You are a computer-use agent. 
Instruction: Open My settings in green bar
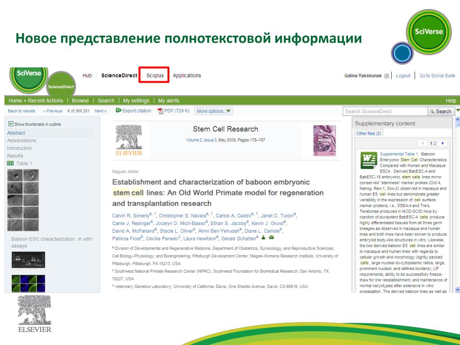point(136,101)
